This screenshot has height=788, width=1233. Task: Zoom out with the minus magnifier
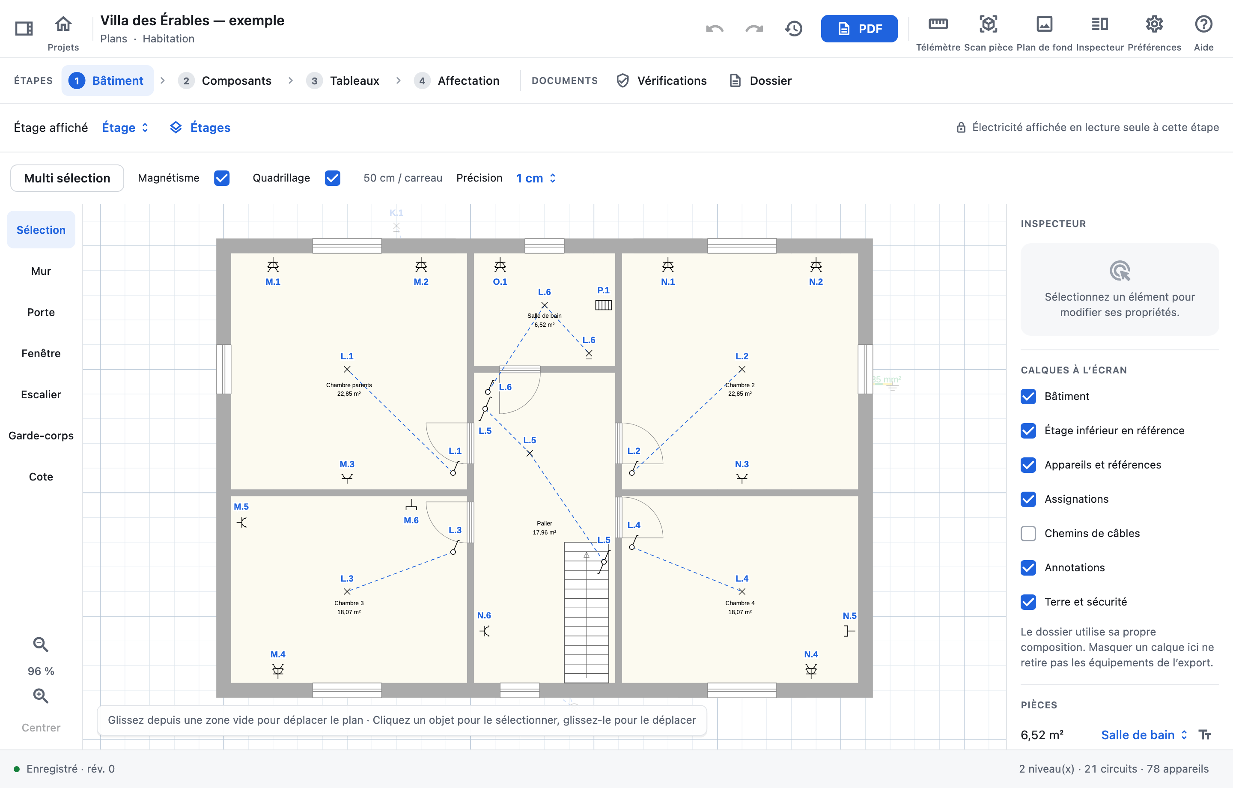coord(40,644)
